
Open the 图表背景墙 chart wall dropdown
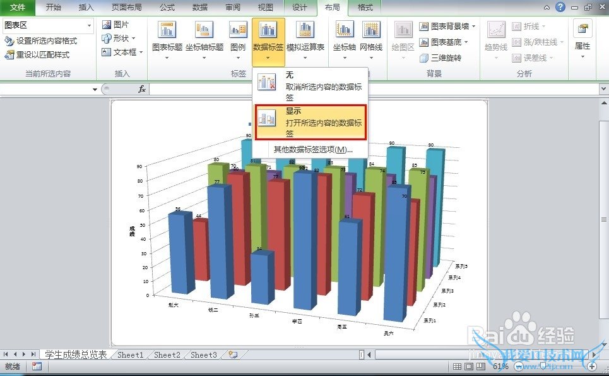[x=447, y=26]
